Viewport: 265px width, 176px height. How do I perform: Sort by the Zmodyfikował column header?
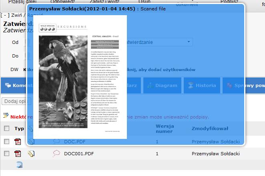(x=210, y=129)
